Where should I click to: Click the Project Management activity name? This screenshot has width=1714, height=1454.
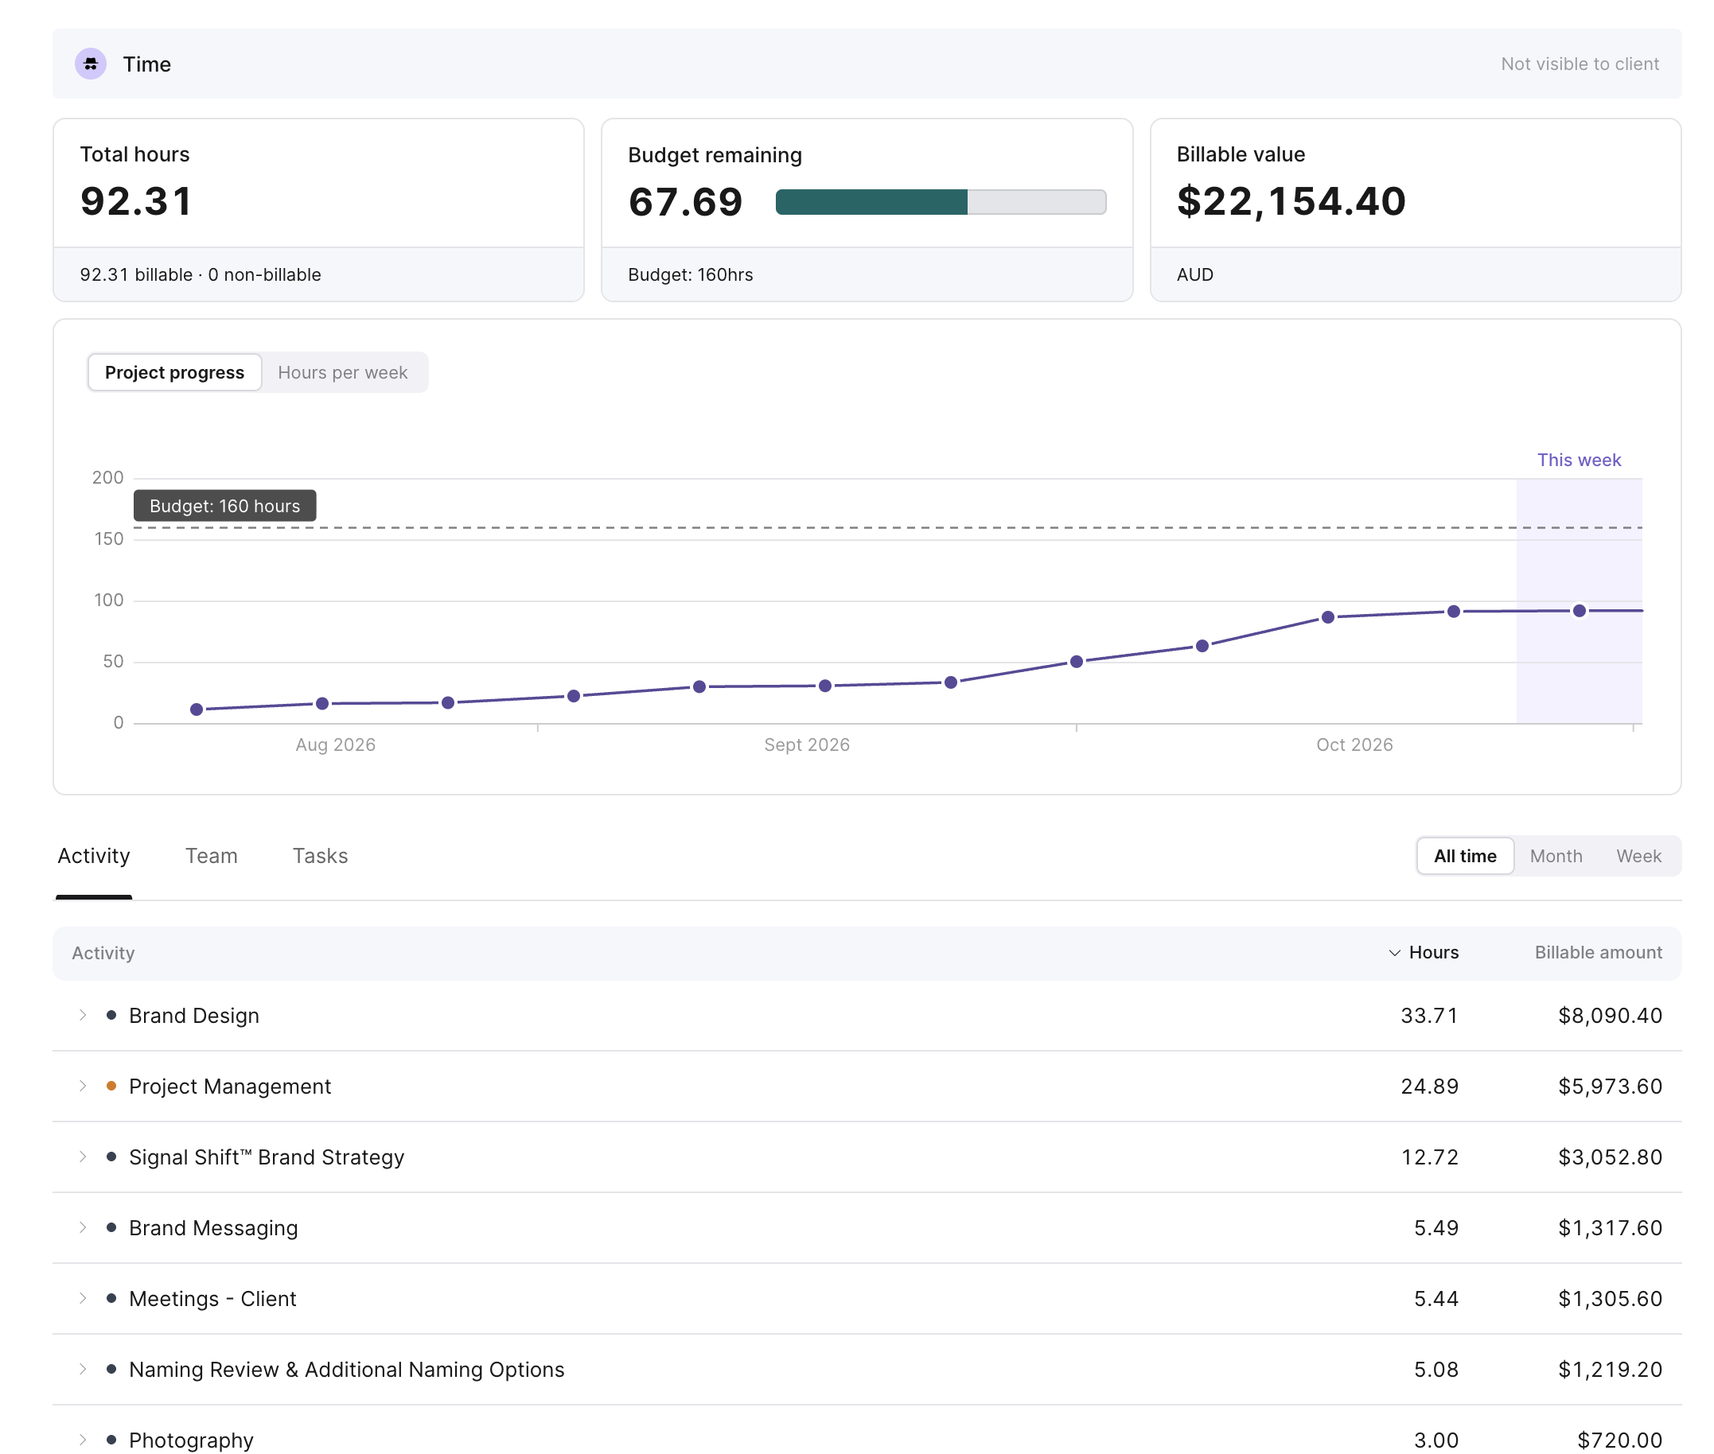230,1087
